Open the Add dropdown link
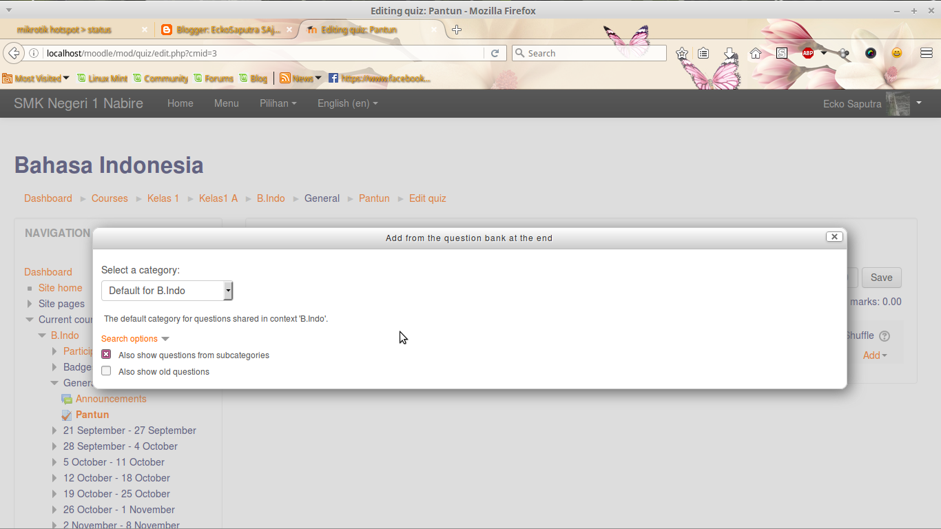The height and width of the screenshot is (529, 941). (875, 355)
